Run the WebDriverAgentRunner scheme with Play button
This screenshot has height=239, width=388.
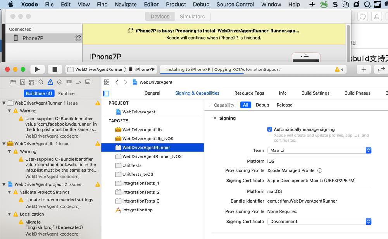37,69
